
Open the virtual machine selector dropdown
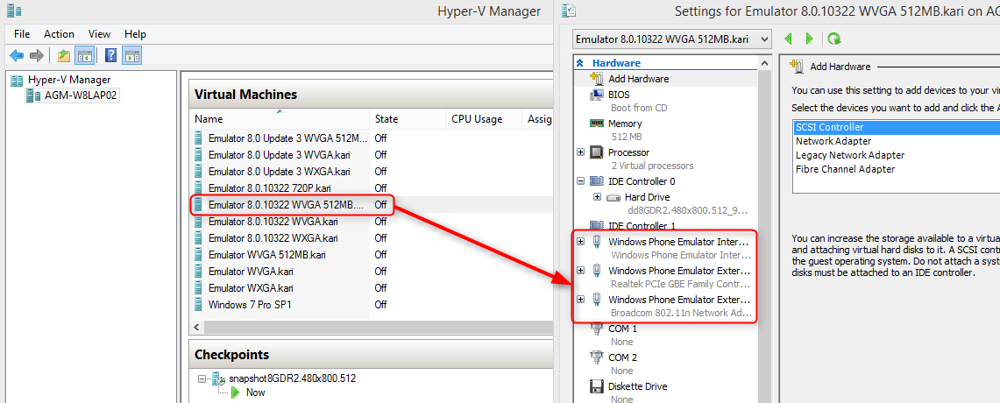(764, 39)
